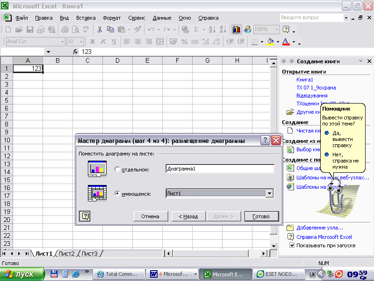This screenshot has height=281, width=374.
Task: Switch to Total Commander taskbar button
Action: point(119,274)
